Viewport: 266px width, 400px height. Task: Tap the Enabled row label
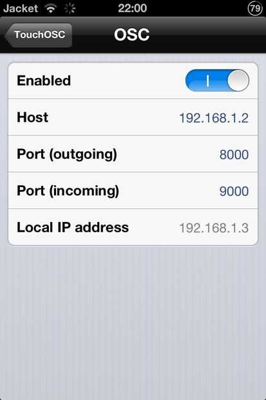44,81
